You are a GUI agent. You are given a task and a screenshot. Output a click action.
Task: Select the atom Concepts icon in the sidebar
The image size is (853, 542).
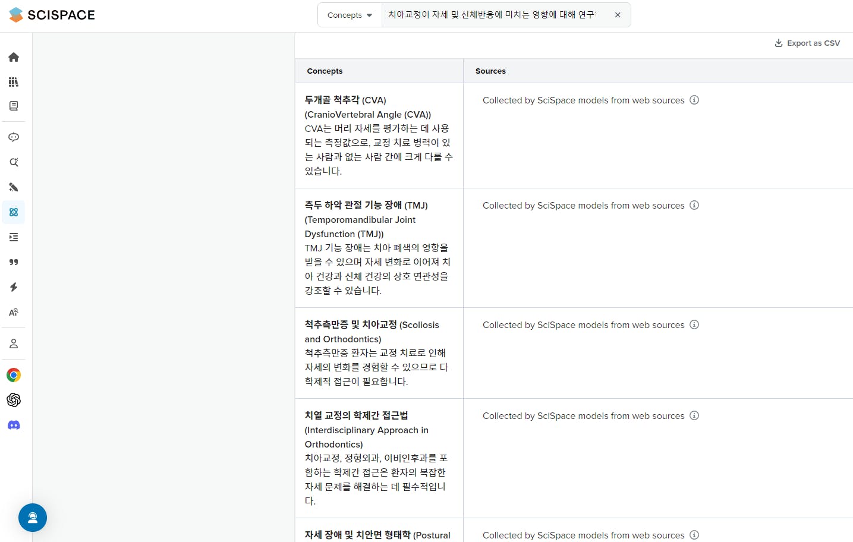point(14,212)
